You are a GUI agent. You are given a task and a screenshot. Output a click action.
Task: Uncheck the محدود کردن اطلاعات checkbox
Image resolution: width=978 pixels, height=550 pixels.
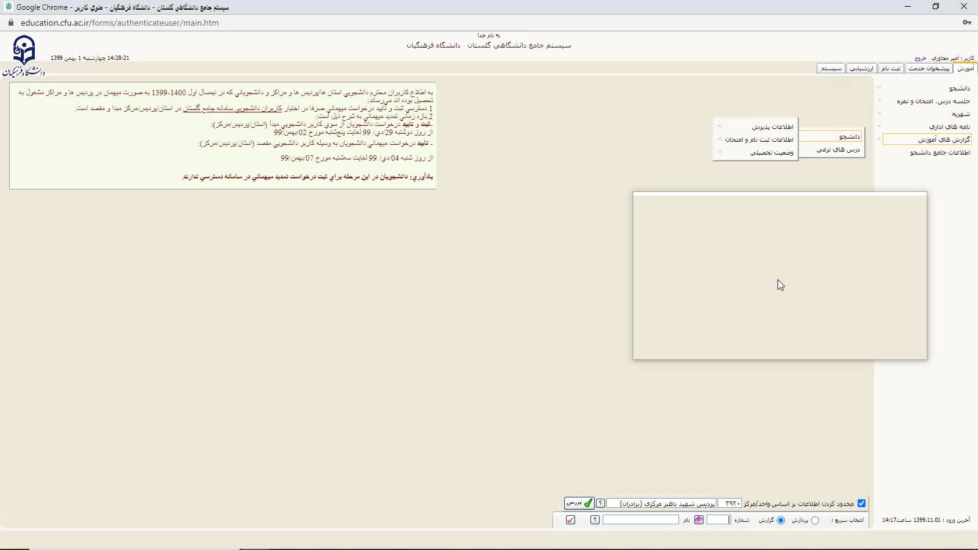click(x=861, y=504)
